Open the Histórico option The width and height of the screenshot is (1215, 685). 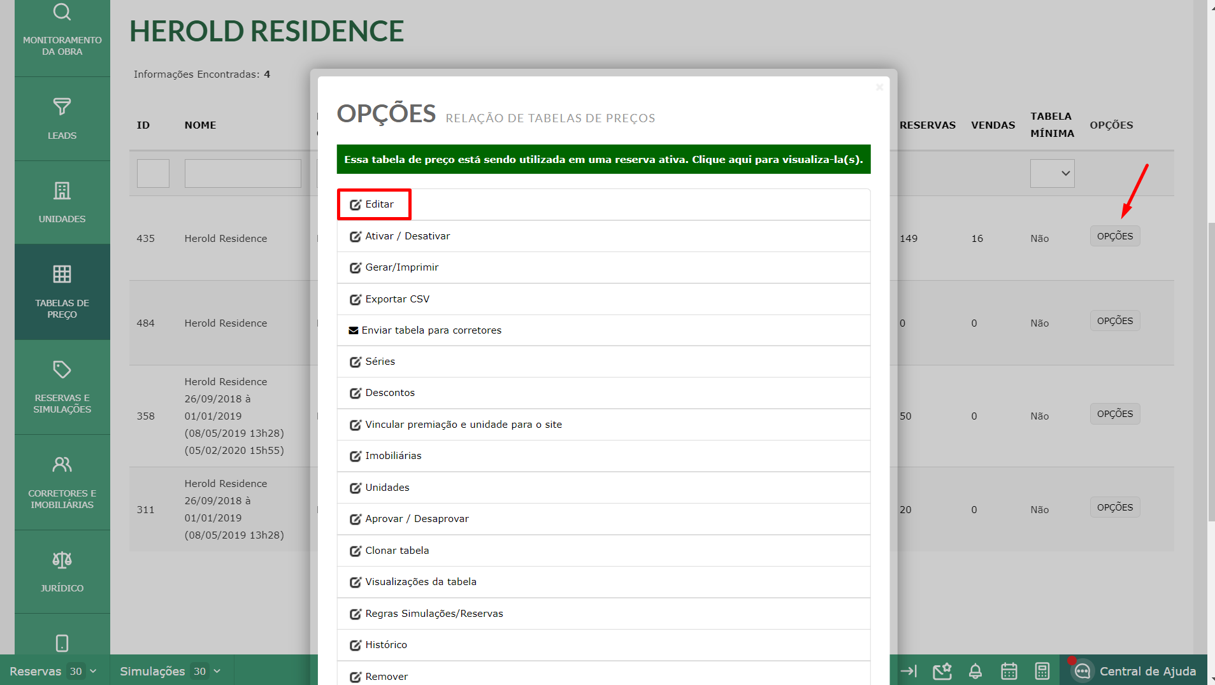[x=603, y=645]
